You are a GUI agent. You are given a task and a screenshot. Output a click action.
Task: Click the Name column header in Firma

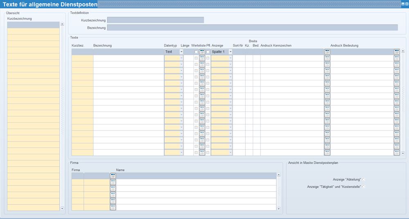[x=120, y=170]
